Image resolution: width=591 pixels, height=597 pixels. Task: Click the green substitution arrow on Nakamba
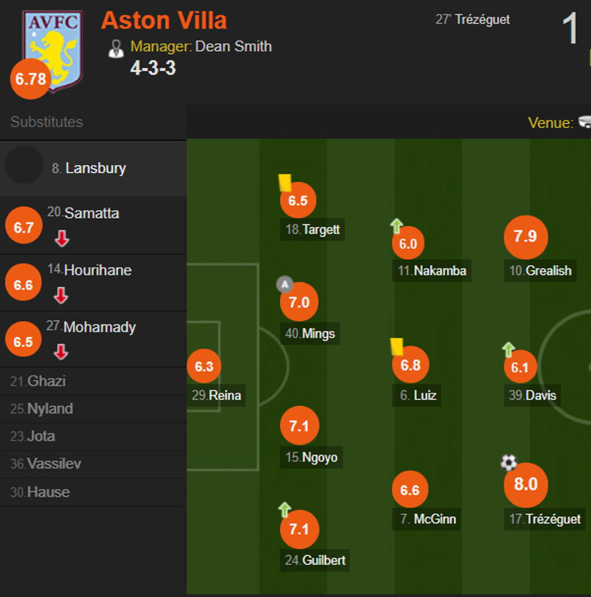[x=396, y=226]
